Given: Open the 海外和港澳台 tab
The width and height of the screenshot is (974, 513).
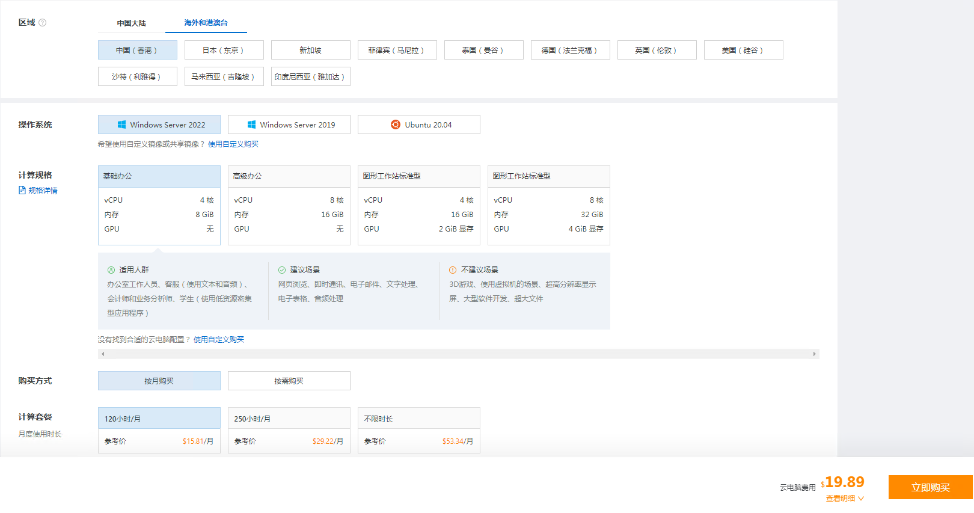Looking at the screenshot, I should pos(206,23).
